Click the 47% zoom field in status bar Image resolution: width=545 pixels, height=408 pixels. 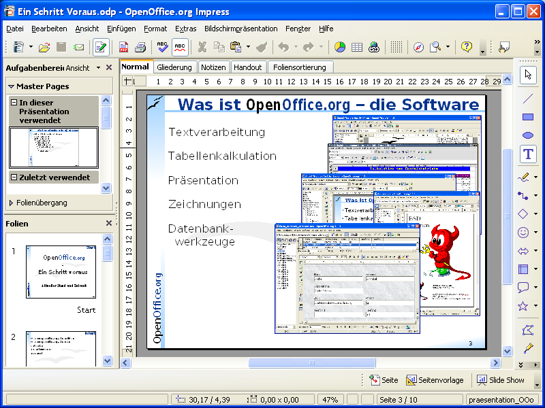pos(330,399)
